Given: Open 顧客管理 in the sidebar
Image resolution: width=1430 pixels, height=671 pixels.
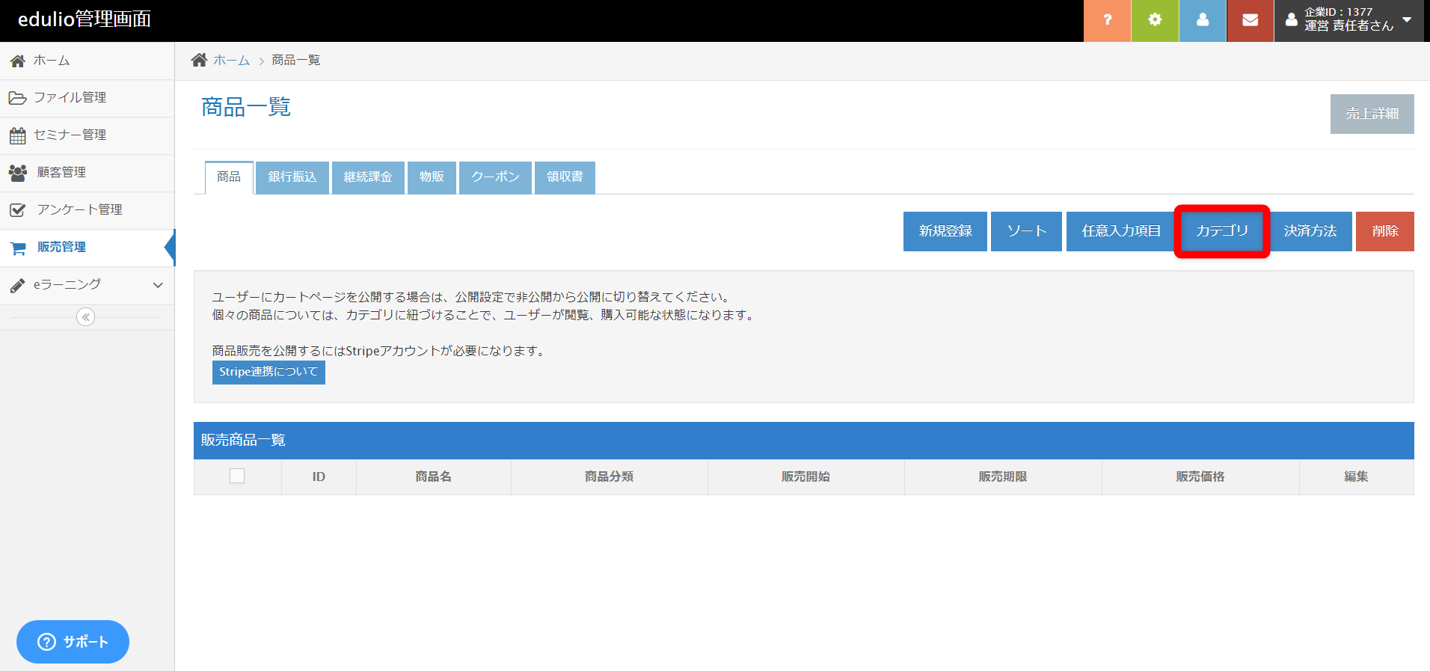Looking at the screenshot, I should tap(87, 173).
